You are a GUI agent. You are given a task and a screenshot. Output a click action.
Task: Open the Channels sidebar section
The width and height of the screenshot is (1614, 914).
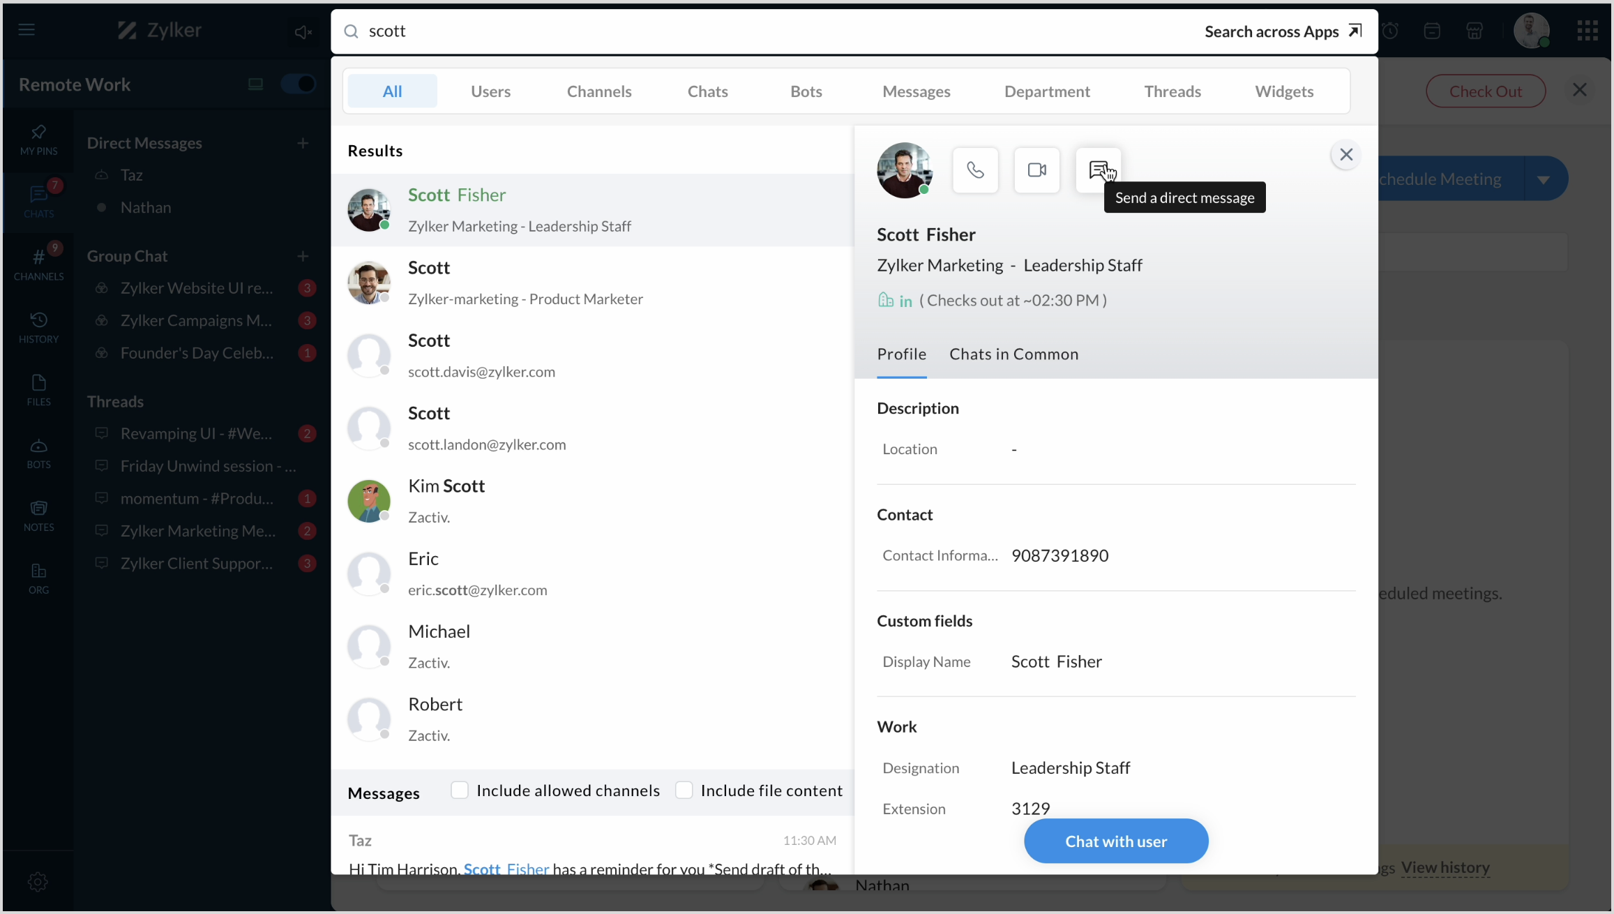pos(38,264)
